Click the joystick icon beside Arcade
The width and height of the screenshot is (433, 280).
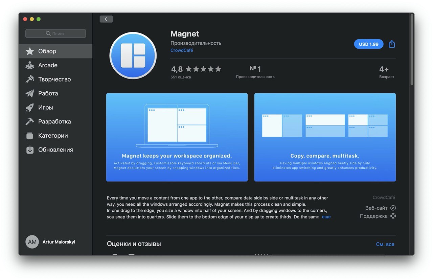pos(30,65)
